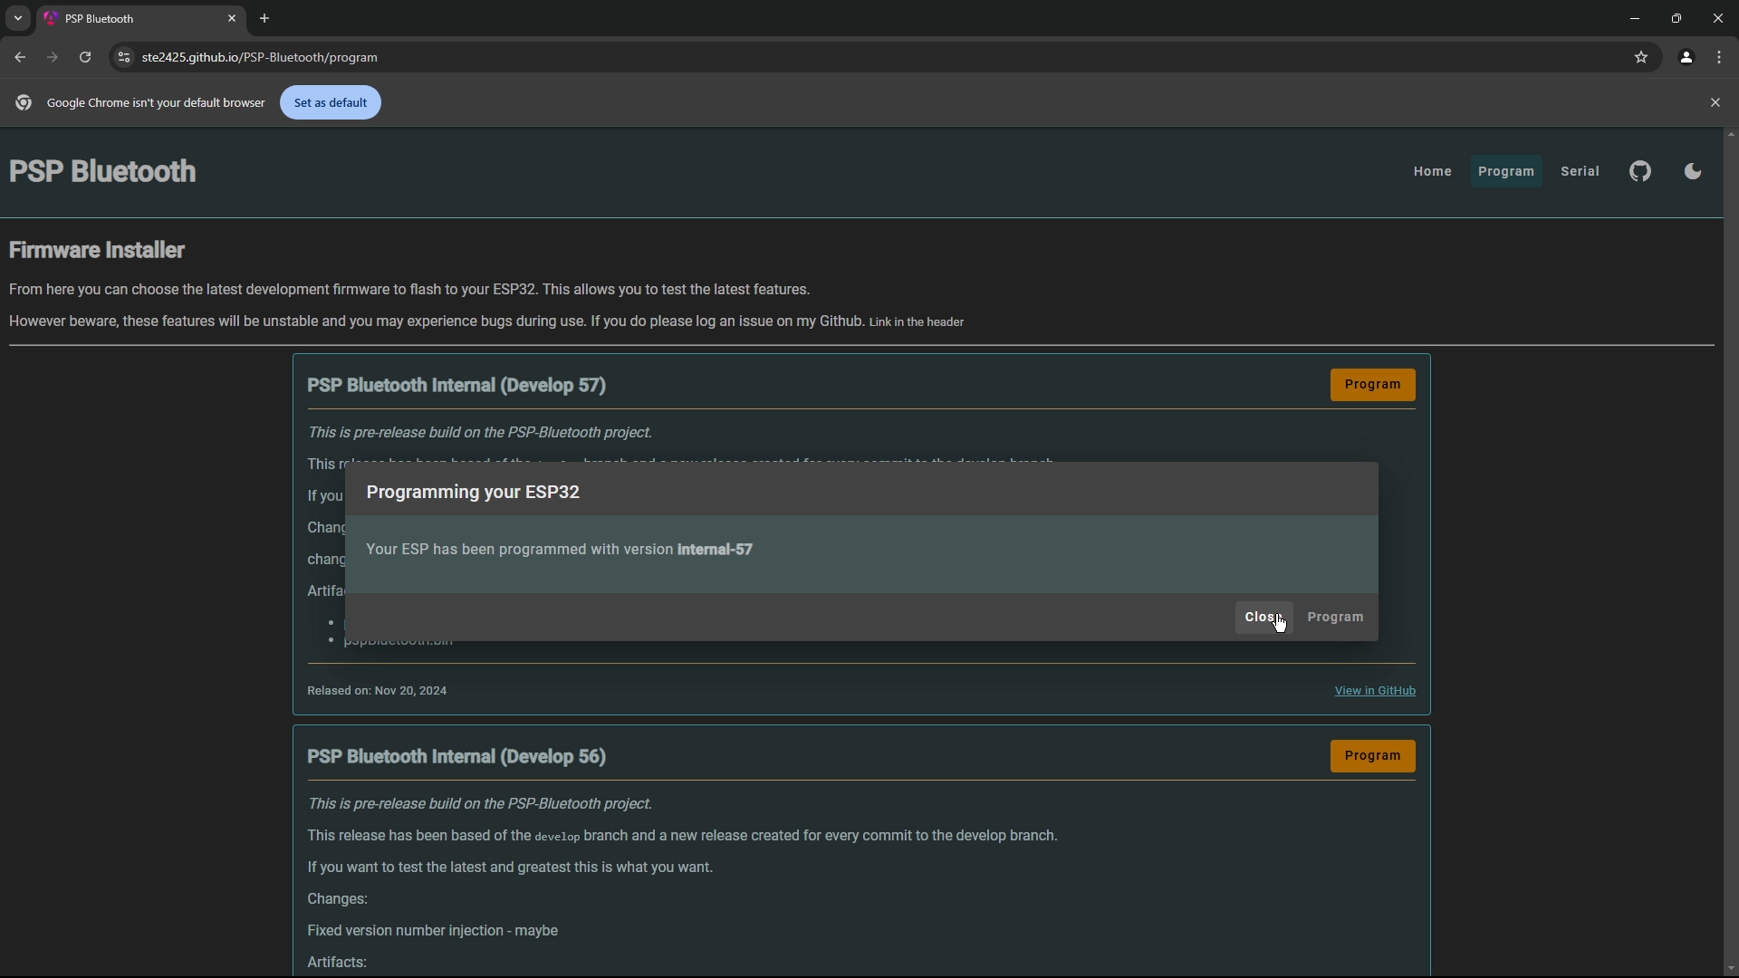The height and width of the screenshot is (978, 1739).
Task: Click the bookmark star icon
Action: click(1641, 57)
